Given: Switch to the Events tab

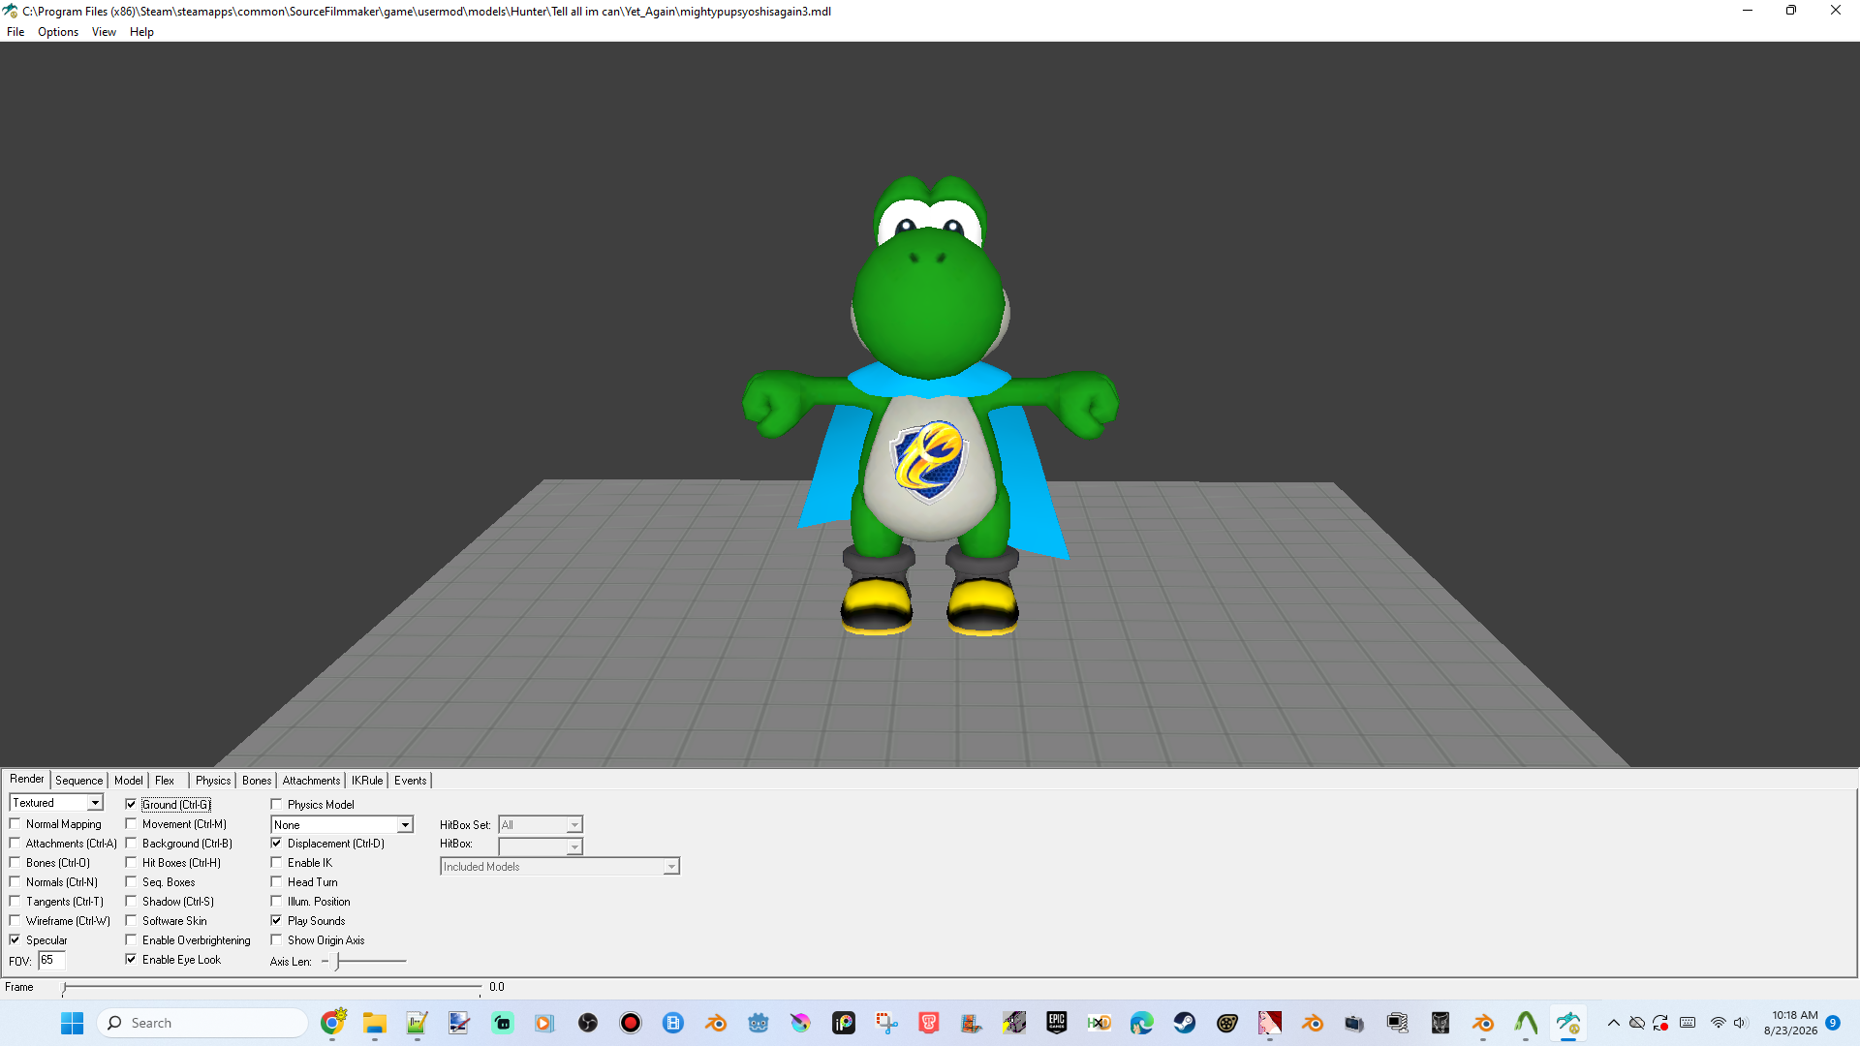Looking at the screenshot, I should click(411, 781).
